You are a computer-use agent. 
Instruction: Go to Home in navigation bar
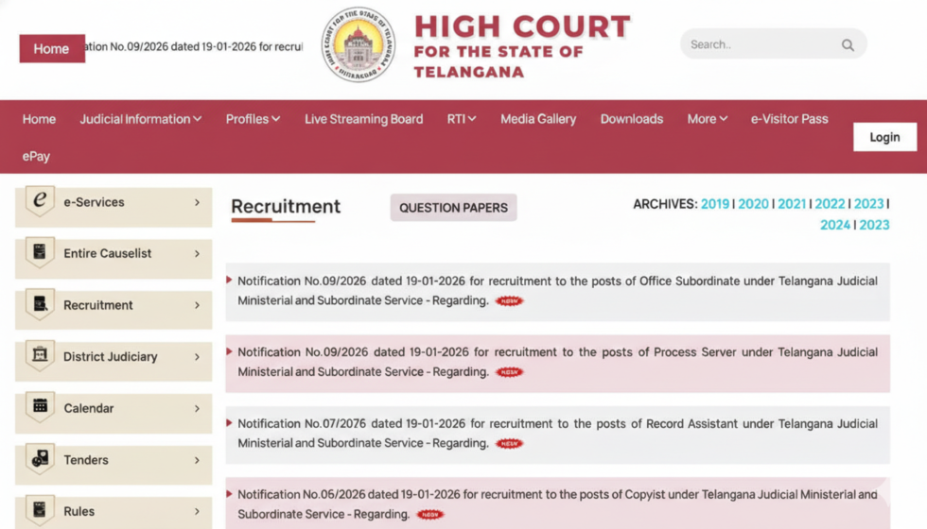[39, 119]
